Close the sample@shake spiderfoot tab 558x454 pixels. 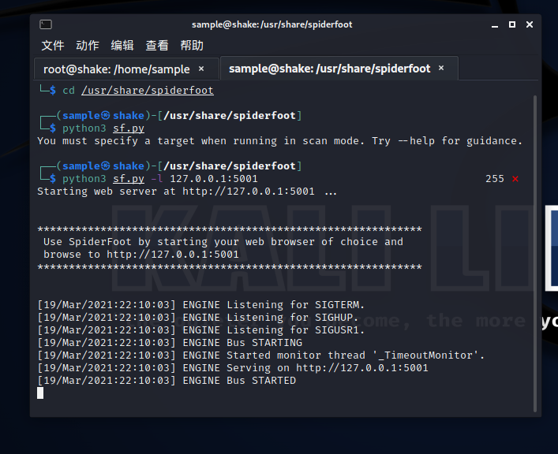click(x=441, y=68)
